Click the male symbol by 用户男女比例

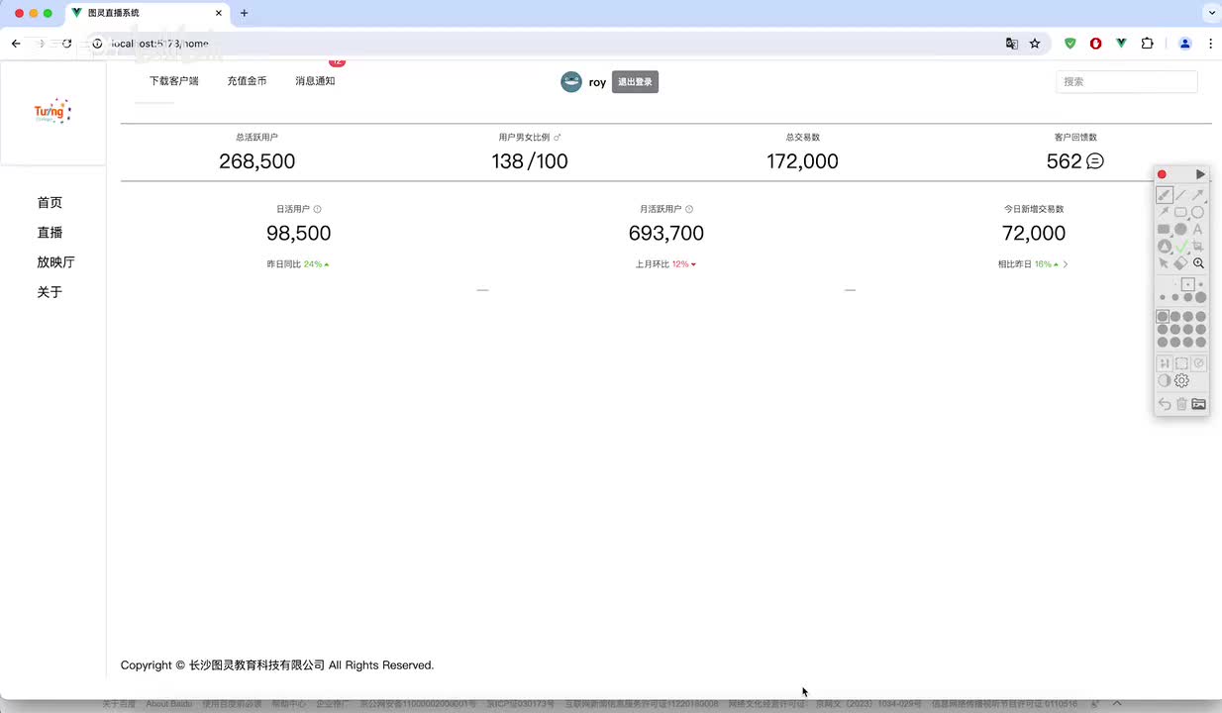557,138
